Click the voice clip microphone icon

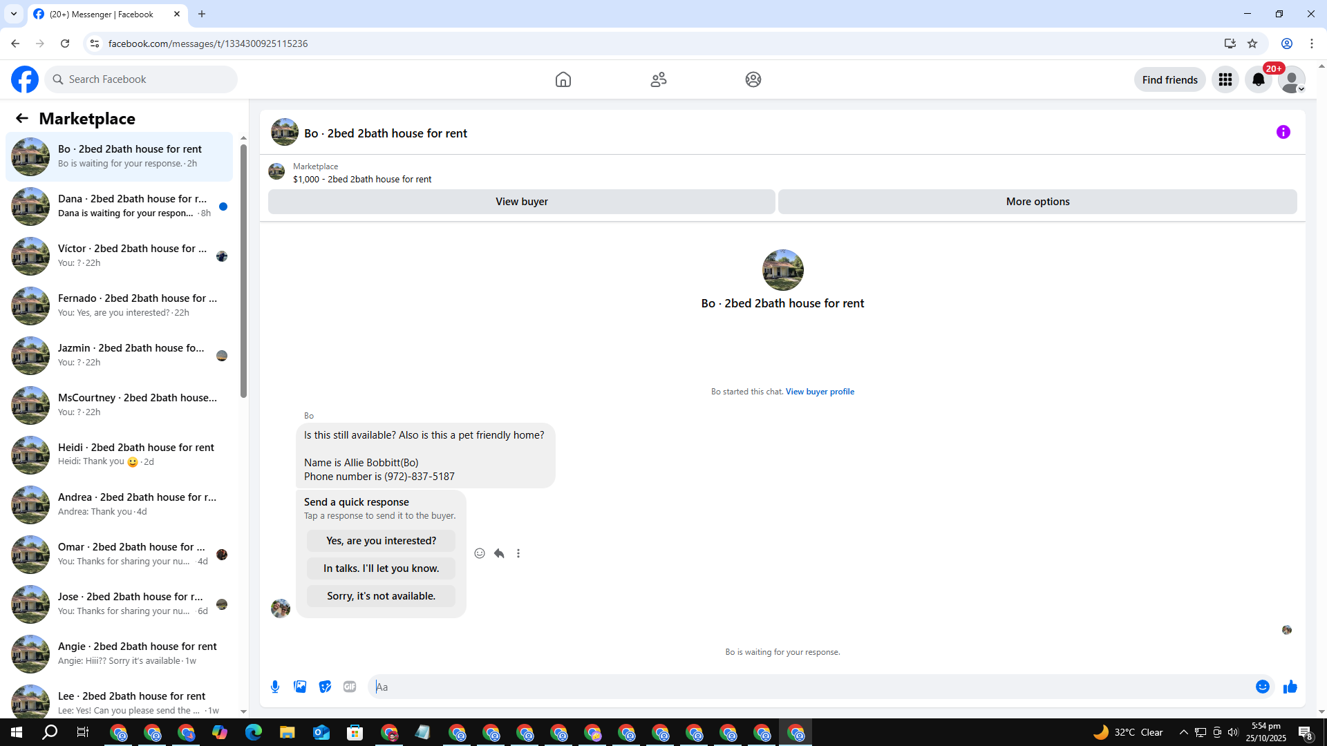(275, 687)
